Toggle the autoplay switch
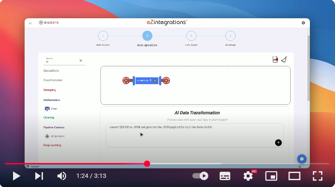 tap(200, 176)
